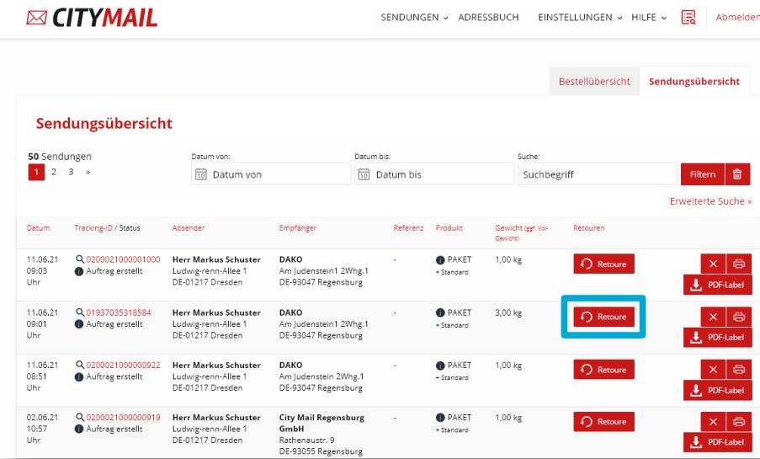760x459 pixels.
Task: Open tracking ID 0200021000001000
Action: click(x=123, y=259)
